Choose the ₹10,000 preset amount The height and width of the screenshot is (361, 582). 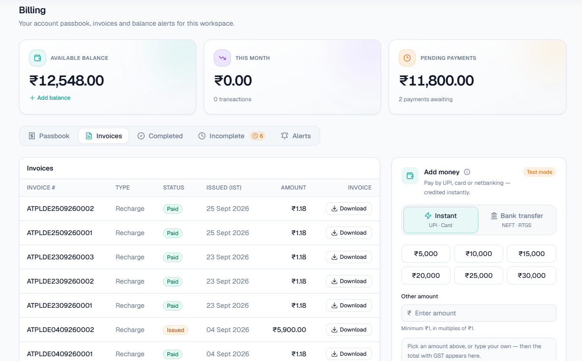click(x=478, y=254)
